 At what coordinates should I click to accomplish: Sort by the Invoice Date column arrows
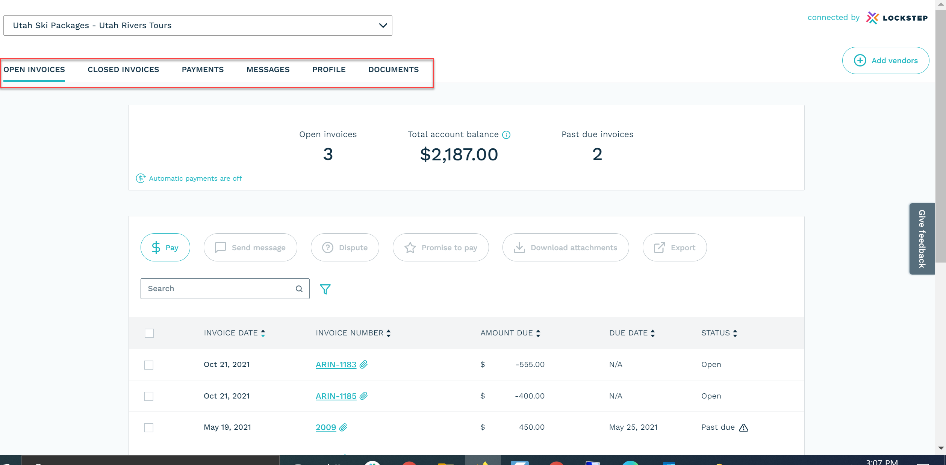point(263,333)
